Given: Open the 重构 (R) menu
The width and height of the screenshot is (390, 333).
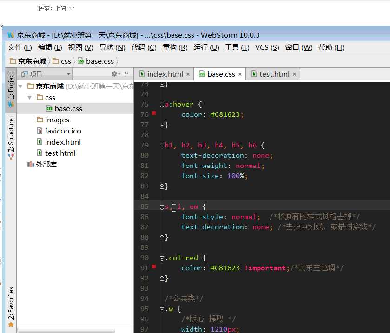Looking at the screenshot, I should [x=175, y=47].
